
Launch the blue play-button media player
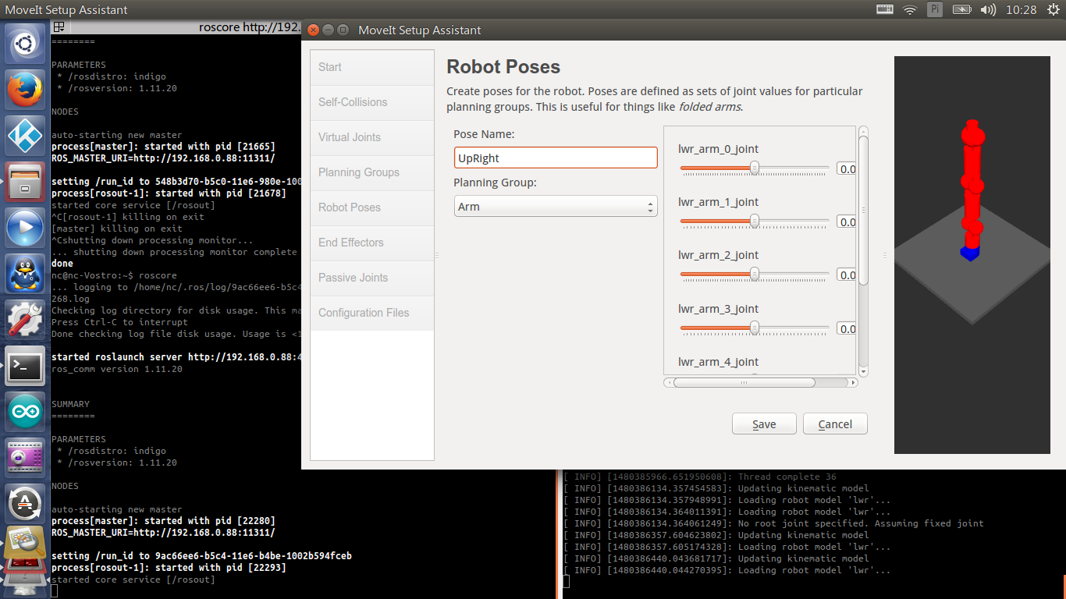(x=26, y=229)
